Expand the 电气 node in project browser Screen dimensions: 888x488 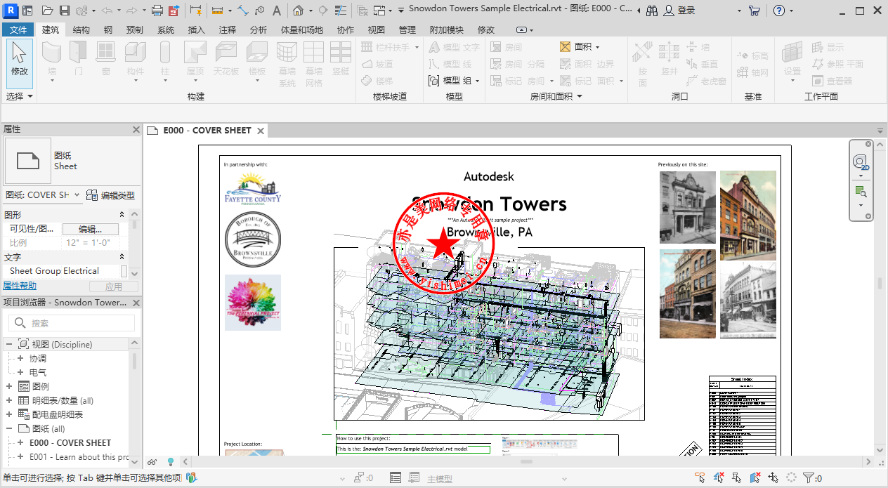(20, 372)
